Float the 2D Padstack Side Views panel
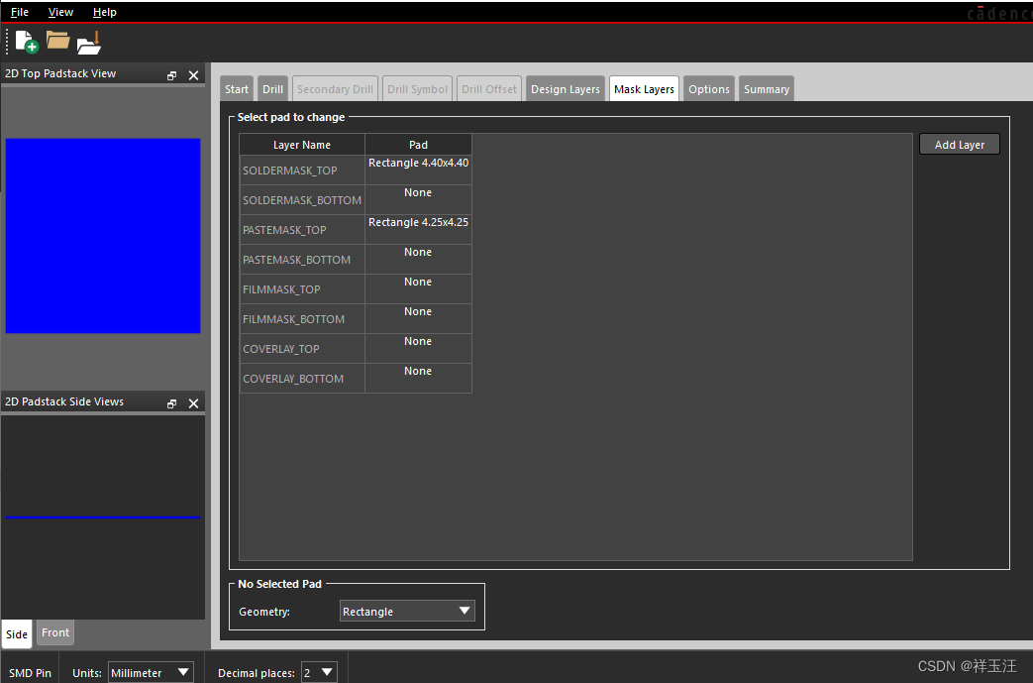Viewport: 1033px width, 683px height. (171, 402)
